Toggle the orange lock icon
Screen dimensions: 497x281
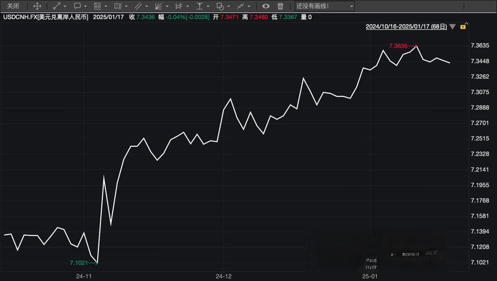464,26
